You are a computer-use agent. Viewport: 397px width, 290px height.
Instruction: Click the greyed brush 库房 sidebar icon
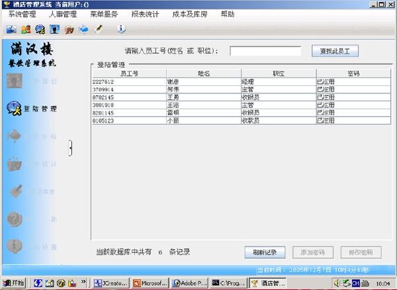pos(16,191)
